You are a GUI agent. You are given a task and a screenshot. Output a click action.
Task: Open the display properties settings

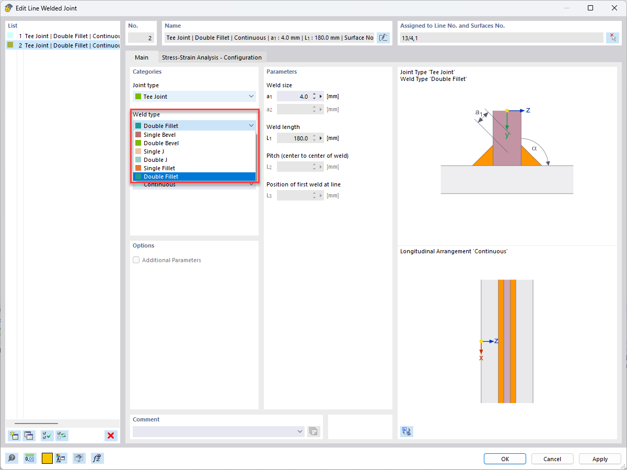pyautogui.click(x=61, y=458)
